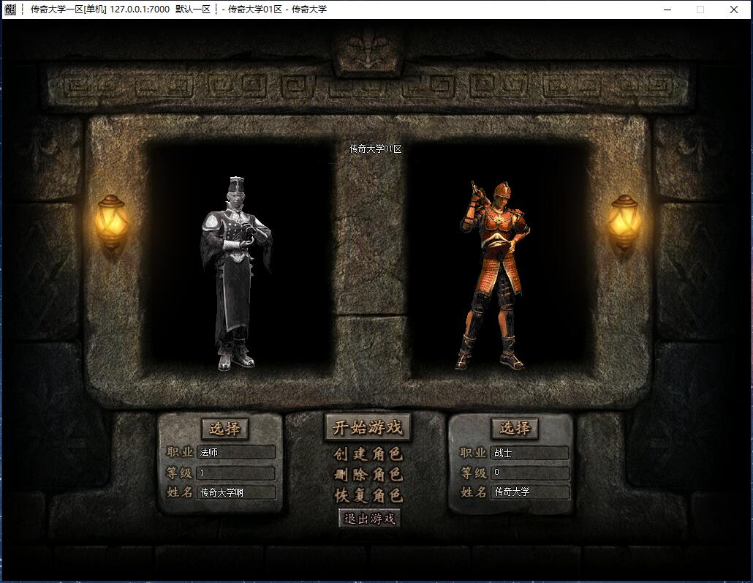This screenshot has height=583, width=753.
Task: Maximize the game window
Action: (x=700, y=10)
